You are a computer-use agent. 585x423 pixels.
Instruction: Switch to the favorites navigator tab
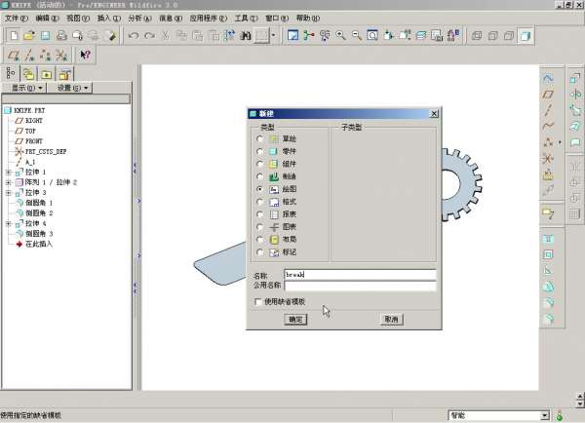coord(46,74)
